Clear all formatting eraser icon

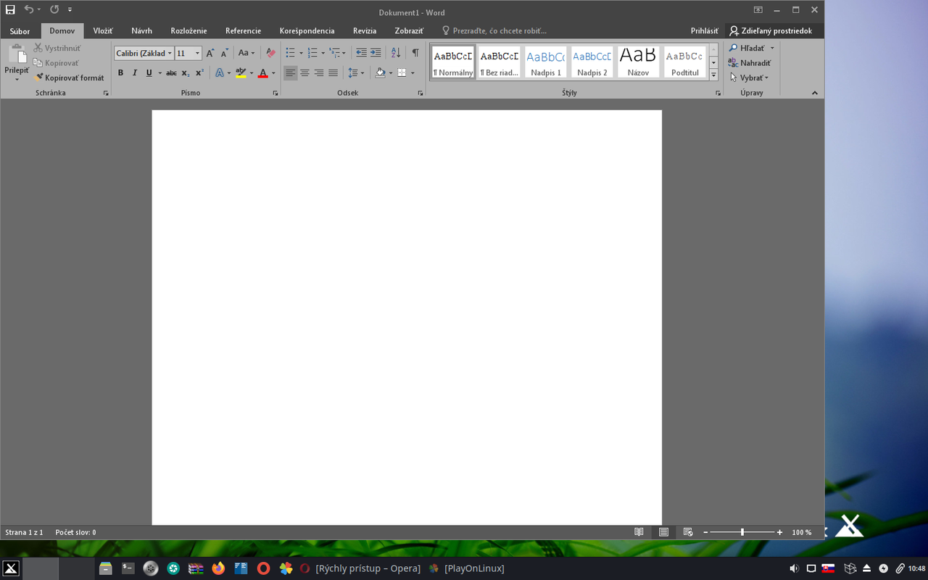(x=270, y=53)
